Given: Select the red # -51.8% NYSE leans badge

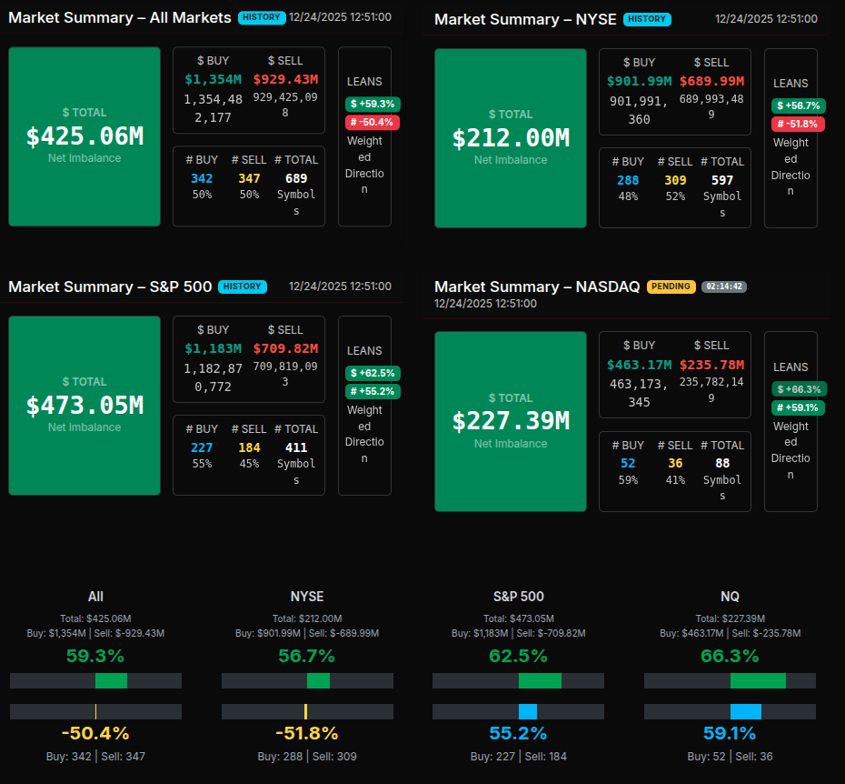Looking at the screenshot, I should point(798,124).
